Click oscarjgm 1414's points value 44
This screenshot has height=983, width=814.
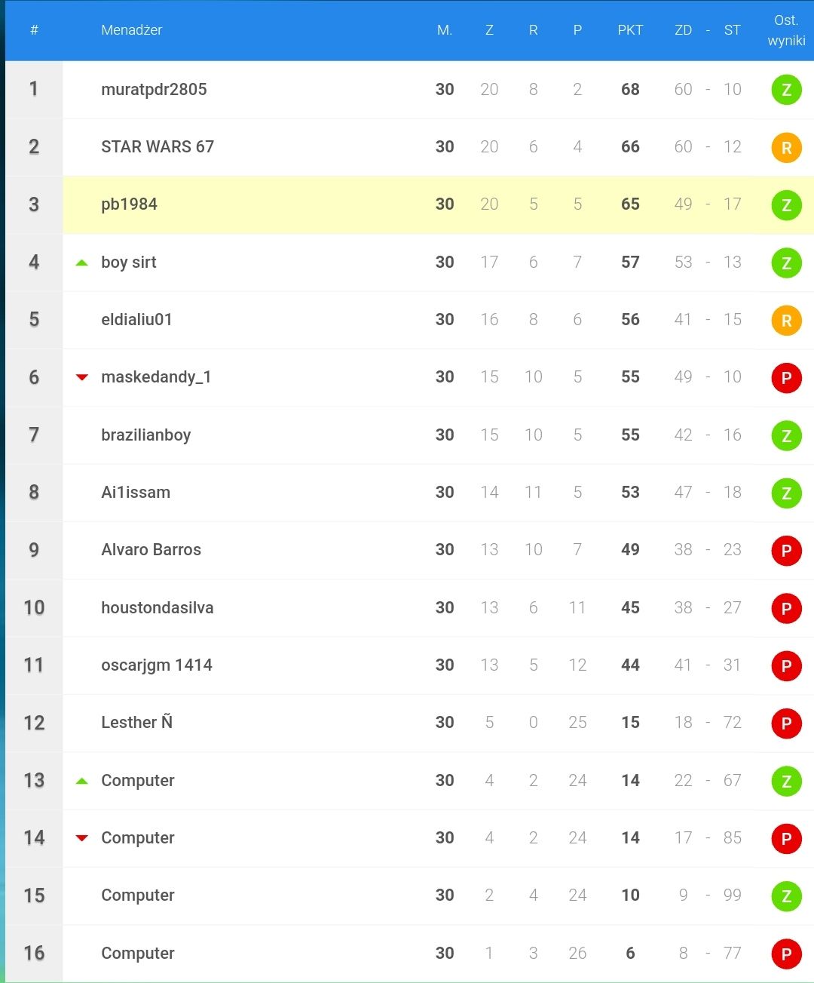point(630,665)
